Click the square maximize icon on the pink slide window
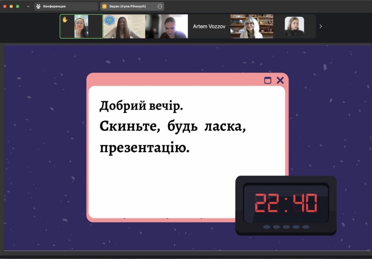This screenshot has width=372, height=259. [x=268, y=81]
